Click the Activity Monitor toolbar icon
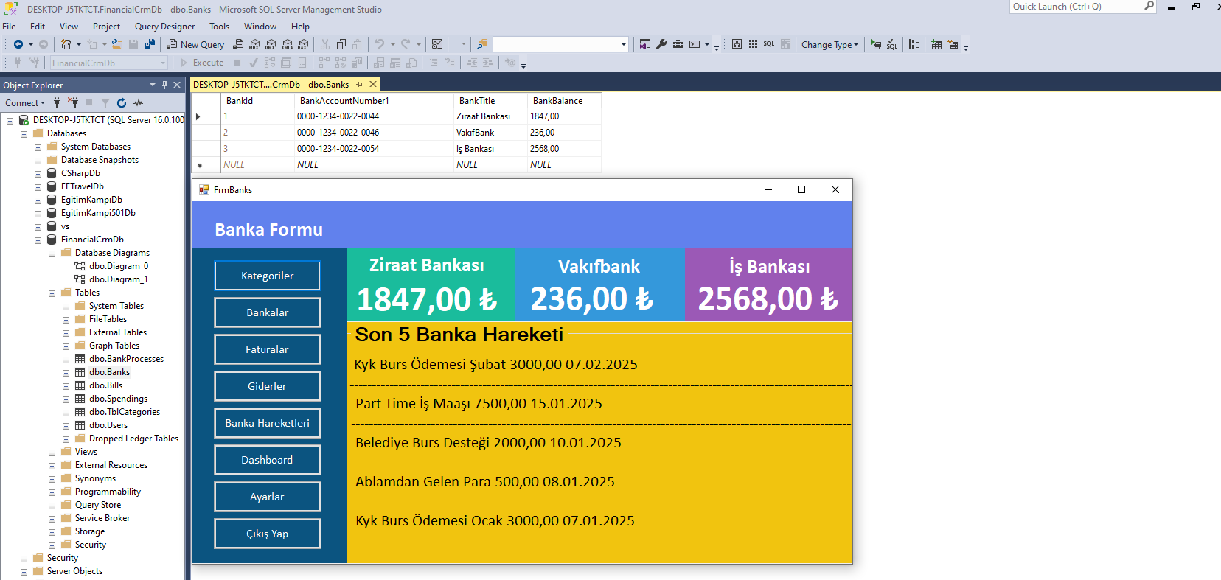 437,44
